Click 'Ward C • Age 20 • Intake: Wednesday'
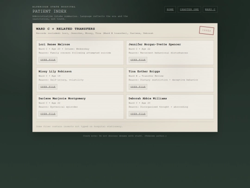Screen dimensions: 250x188 64,49
